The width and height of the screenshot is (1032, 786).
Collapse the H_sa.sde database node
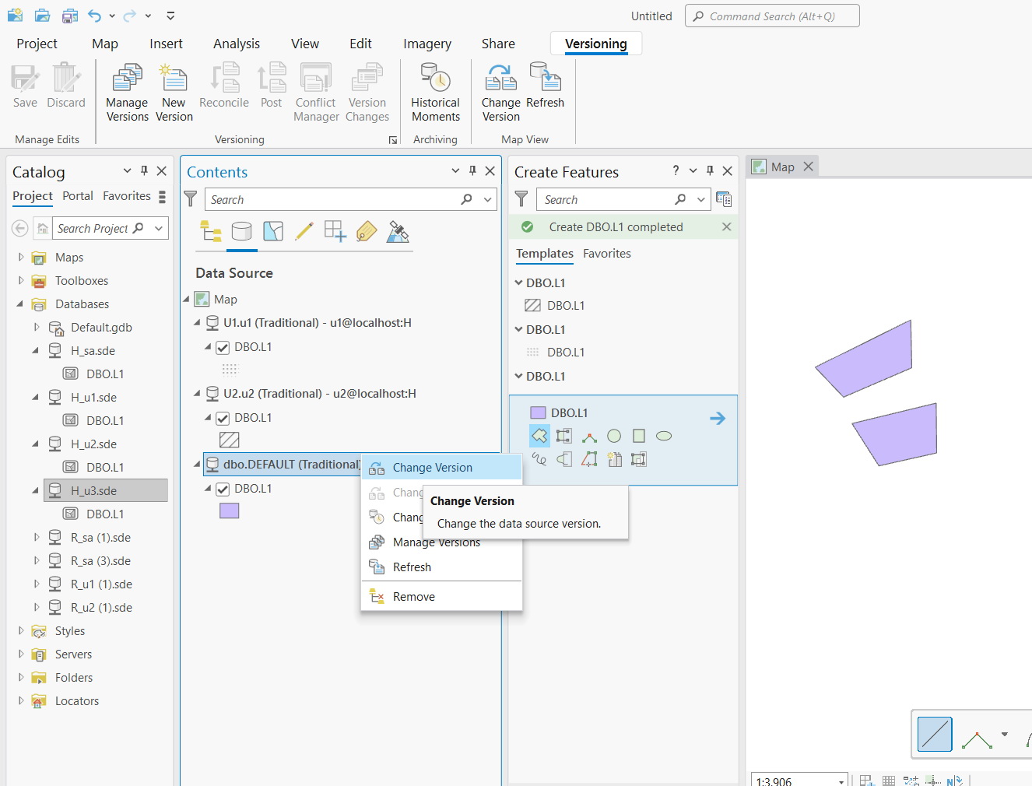click(36, 351)
